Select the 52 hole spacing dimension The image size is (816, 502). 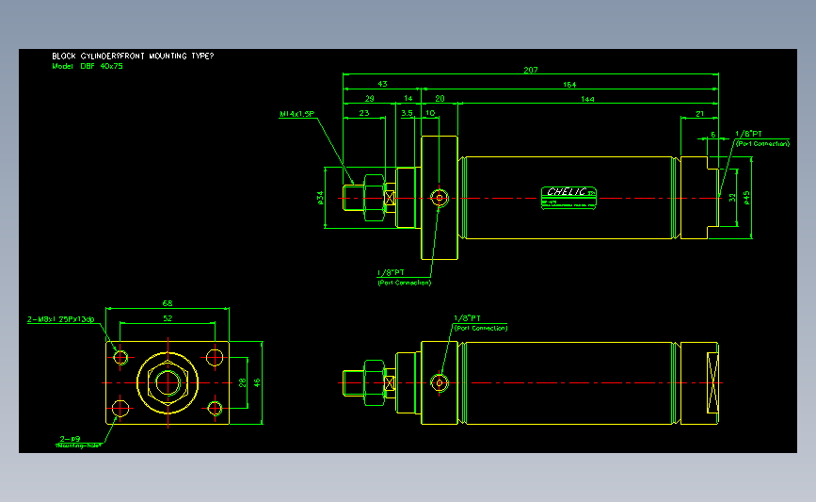[x=168, y=318]
